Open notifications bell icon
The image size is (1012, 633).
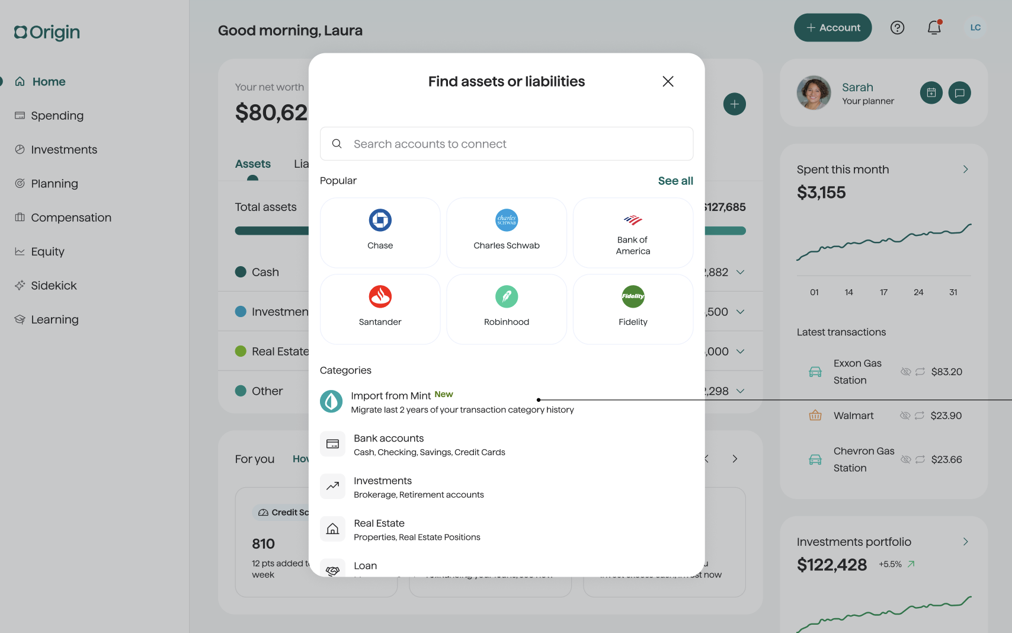(x=934, y=28)
